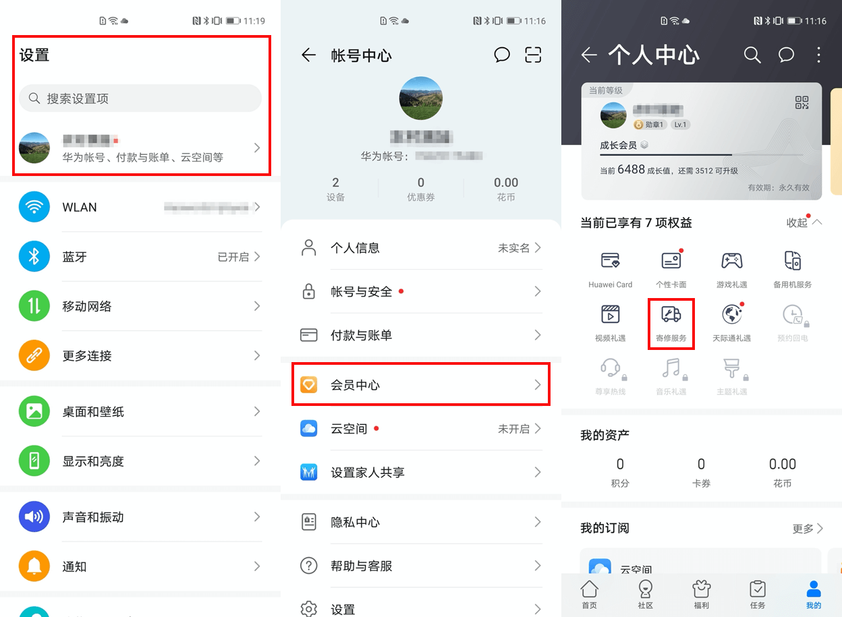Screen dimensions: 842x617
Task: Tap the 云空间 cloud icon
Action: coord(309,429)
